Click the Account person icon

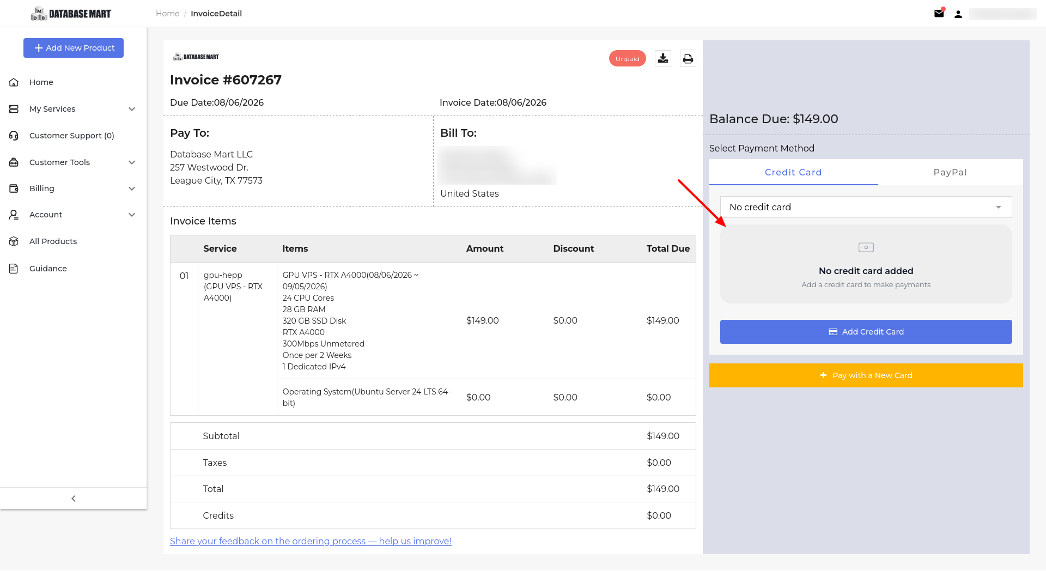14,215
